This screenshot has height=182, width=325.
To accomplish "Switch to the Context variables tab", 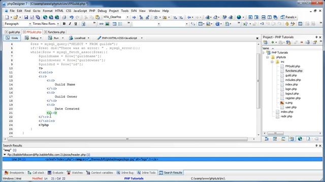I will click(x=100, y=173).
